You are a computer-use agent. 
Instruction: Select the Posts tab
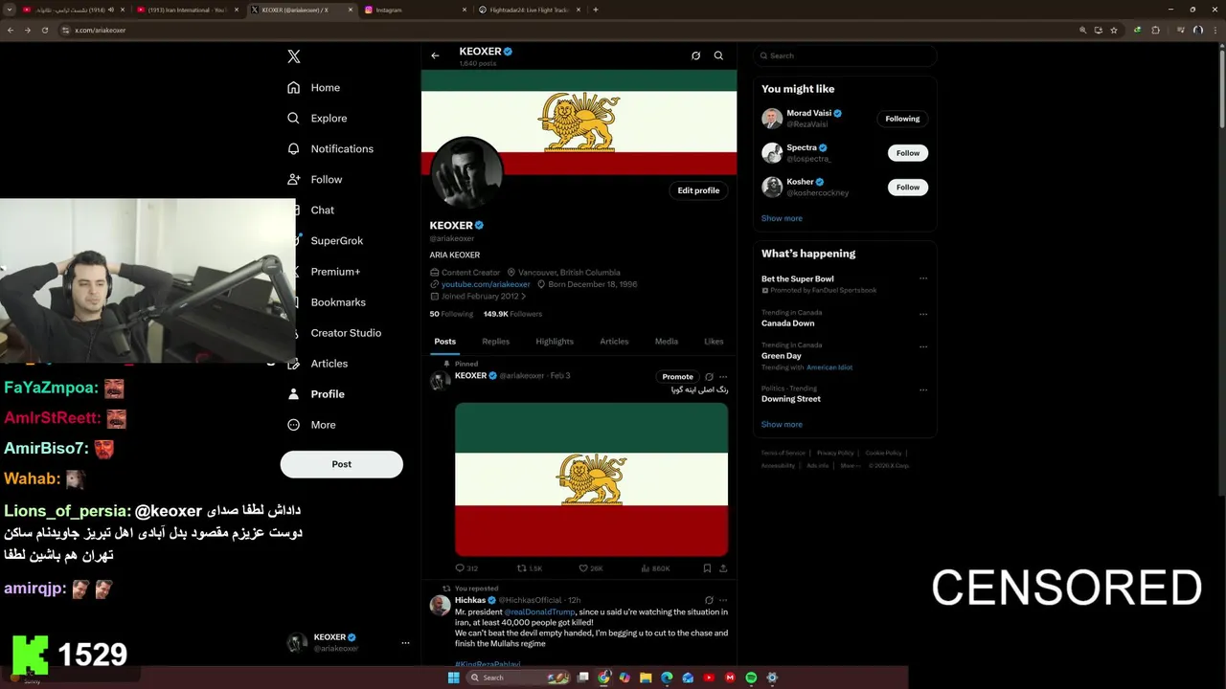coord(445,342)
